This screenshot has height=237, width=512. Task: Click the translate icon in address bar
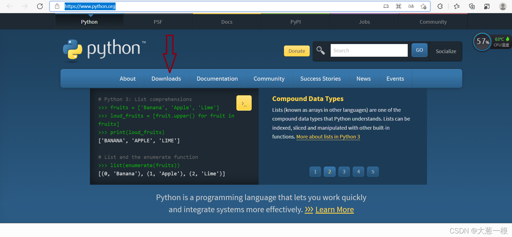[411, 6]
